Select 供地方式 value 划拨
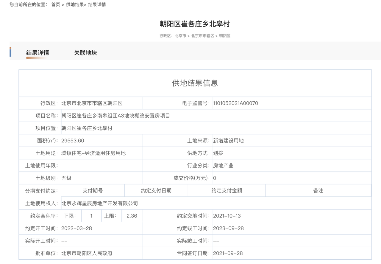This screenshot has width=381, height=264. tap(218, 153)
